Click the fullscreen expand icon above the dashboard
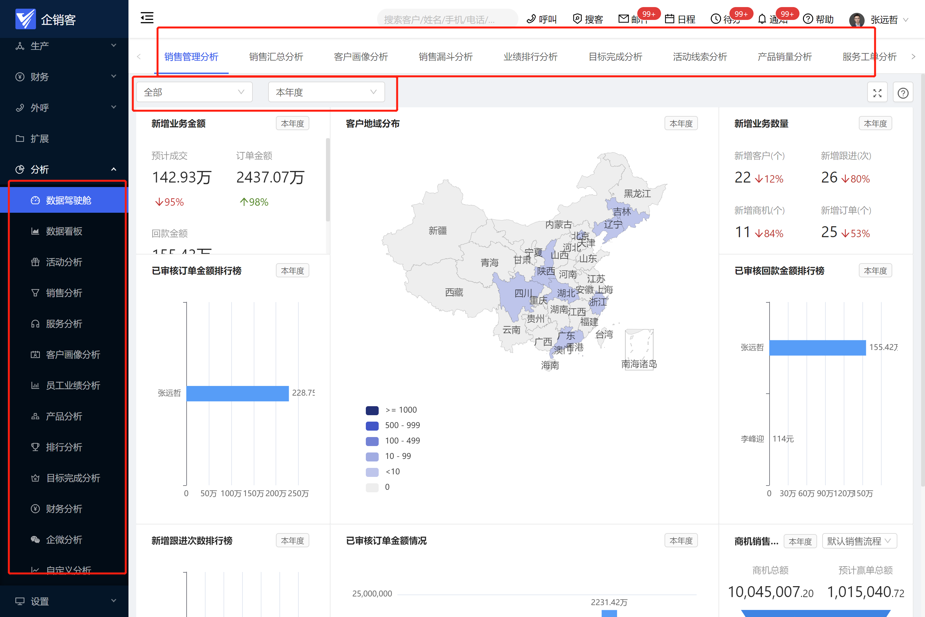Viewport: 925px width, 617px height. tap(877, 92)
